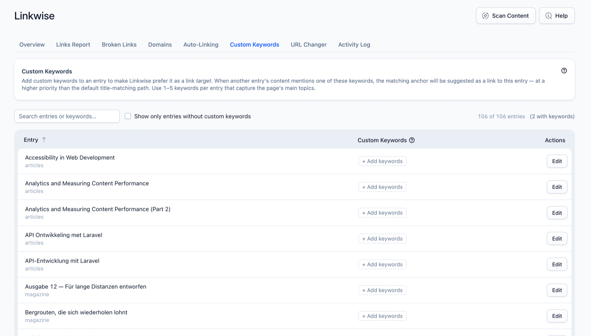Screen dimensions: 591x336
Task: Click the Help info icon
Action: (549, 16)
